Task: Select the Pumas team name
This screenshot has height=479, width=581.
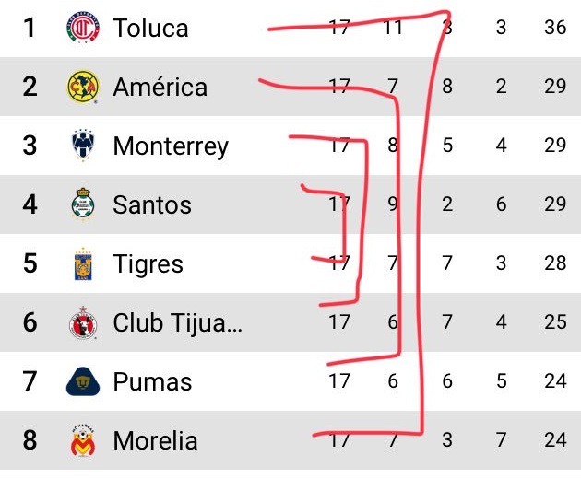Action: click(x=152, y=381)
